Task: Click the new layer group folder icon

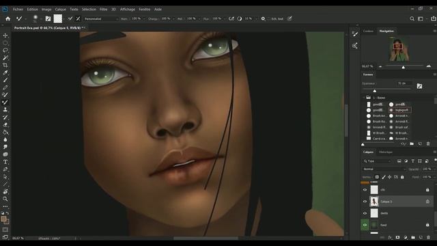Action: [413, 237]
